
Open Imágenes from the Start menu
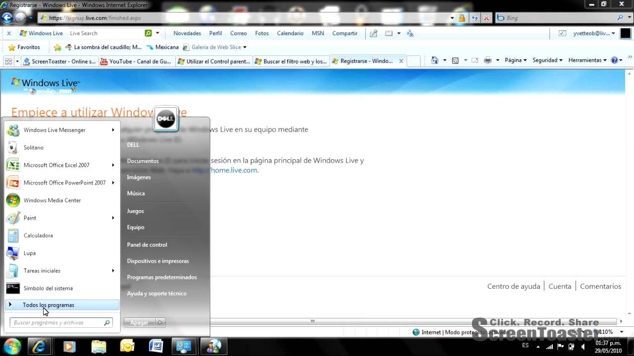(x=139, y=178)
